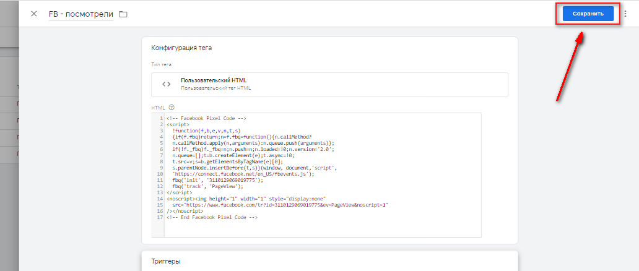Click the code brackets tag type icon

(166, 84)
